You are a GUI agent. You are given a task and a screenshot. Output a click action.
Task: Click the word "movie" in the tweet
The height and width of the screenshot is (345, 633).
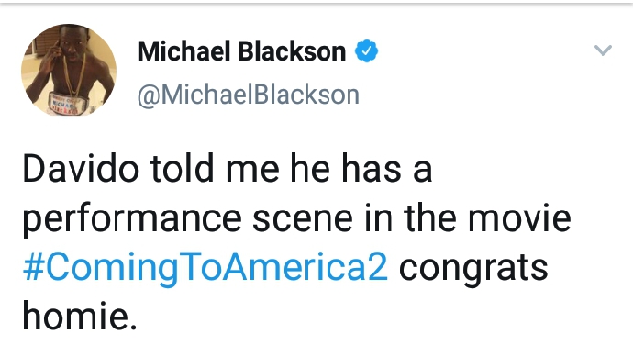(x=520, y=218)
